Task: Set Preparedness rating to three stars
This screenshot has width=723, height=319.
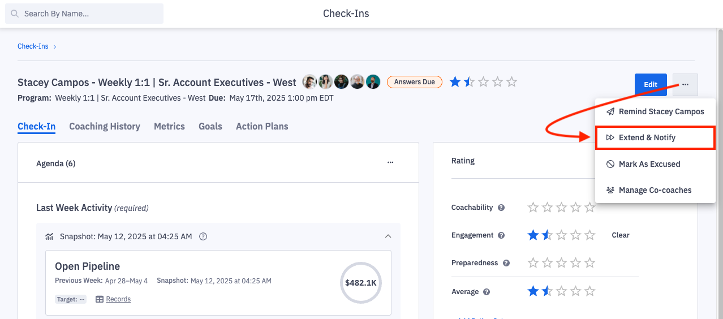Action: (x=562, y=263)
